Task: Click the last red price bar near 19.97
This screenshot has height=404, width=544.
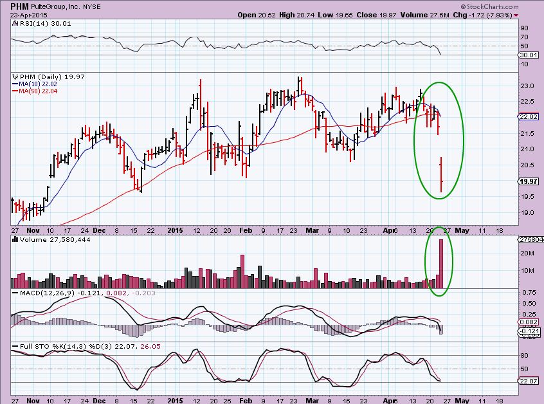Action: coord(442,183)
